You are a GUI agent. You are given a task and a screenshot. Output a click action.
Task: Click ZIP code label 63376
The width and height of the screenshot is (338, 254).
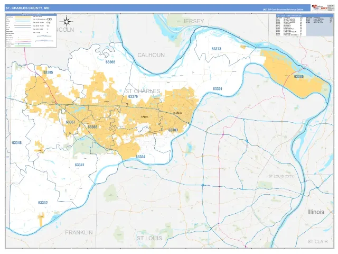133,96
